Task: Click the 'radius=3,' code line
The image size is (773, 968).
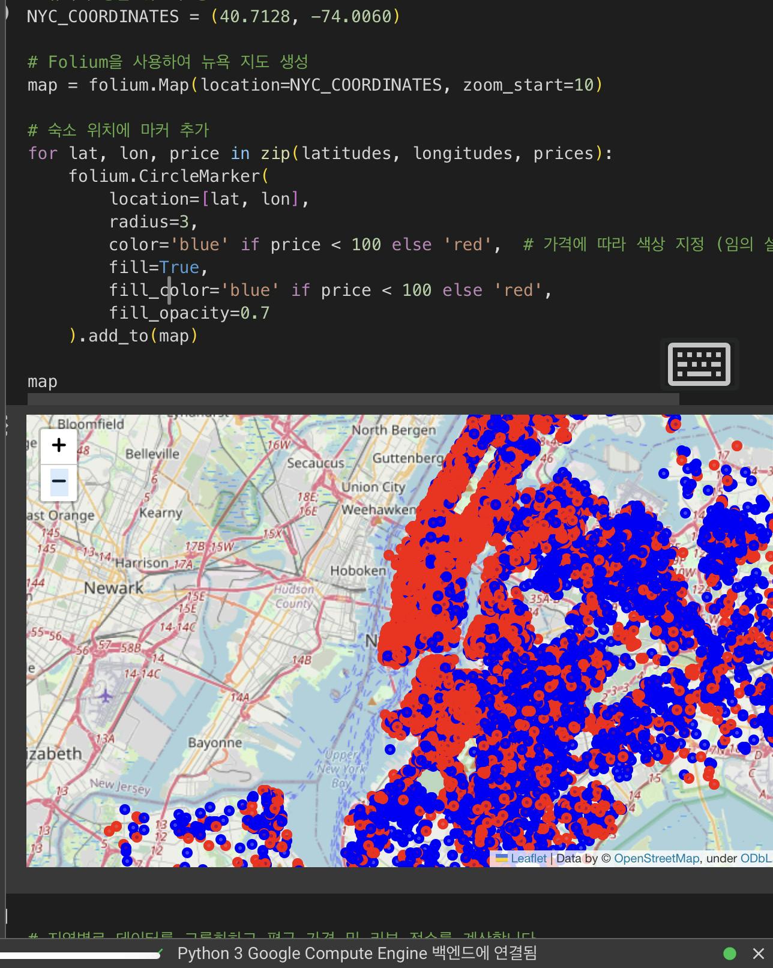Action: (154, 221)
